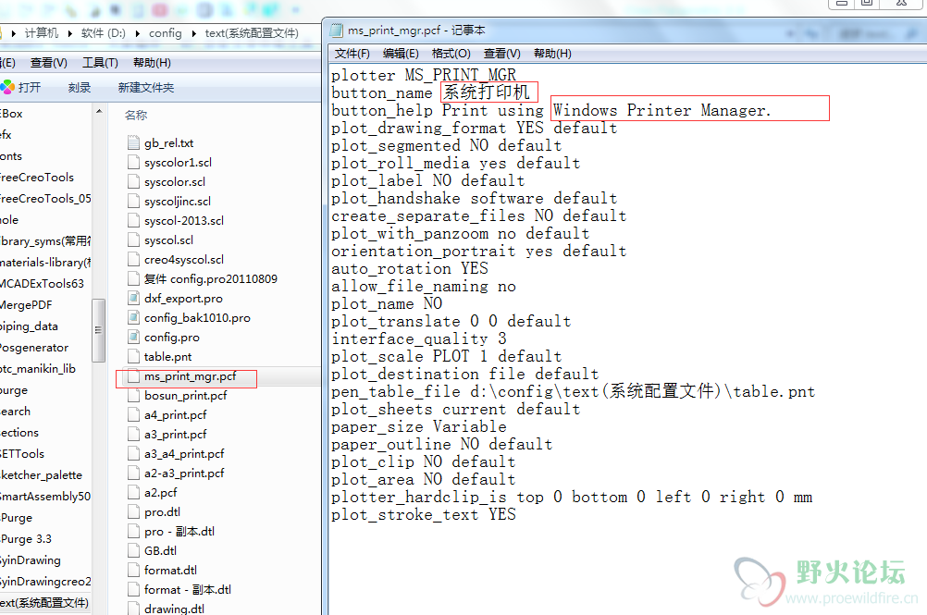The height and width of the screenshot is (615, 927).
Task: Click the folder tree scrollbar thumb
Action: [99, 330]
